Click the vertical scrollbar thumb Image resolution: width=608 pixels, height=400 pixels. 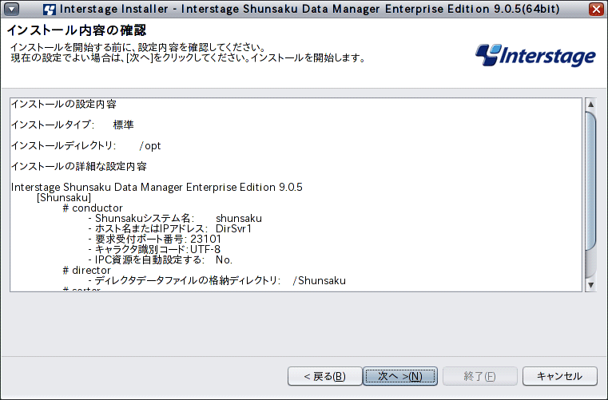pyautogui.click(x=590, y=181)
